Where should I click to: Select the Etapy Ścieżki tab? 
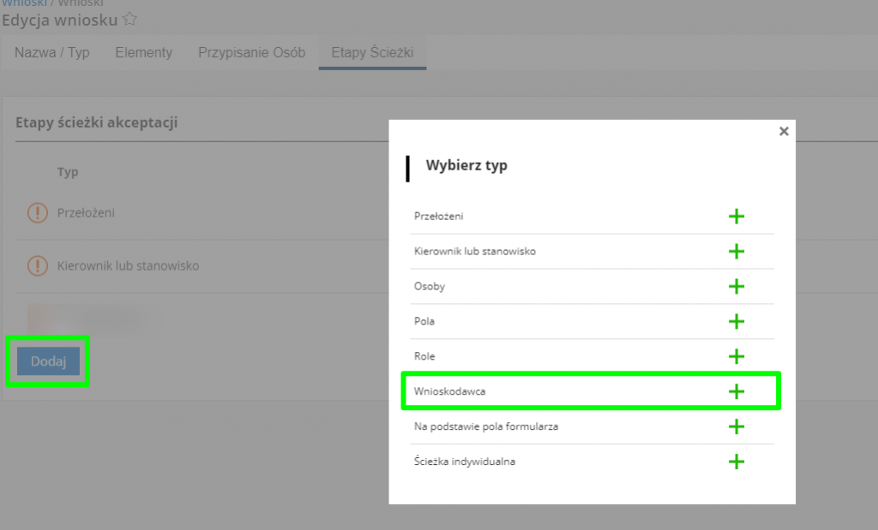(x=372, y=52)
